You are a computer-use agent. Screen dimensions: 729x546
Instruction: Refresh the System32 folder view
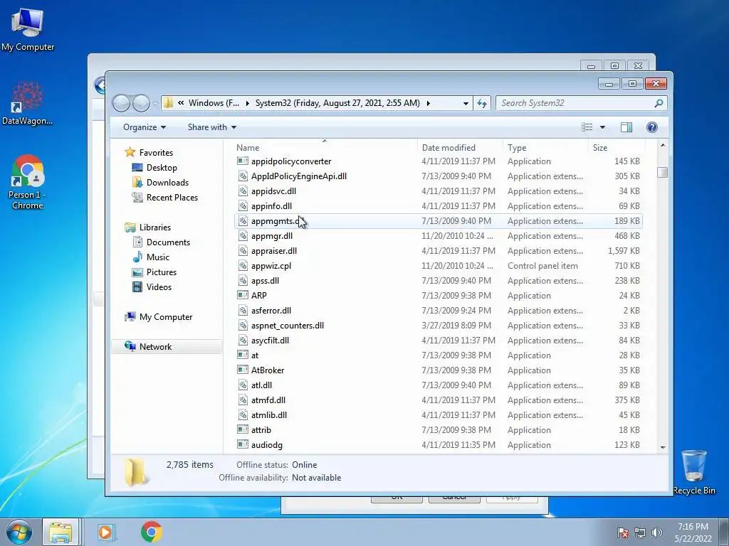tap(482, 103)
